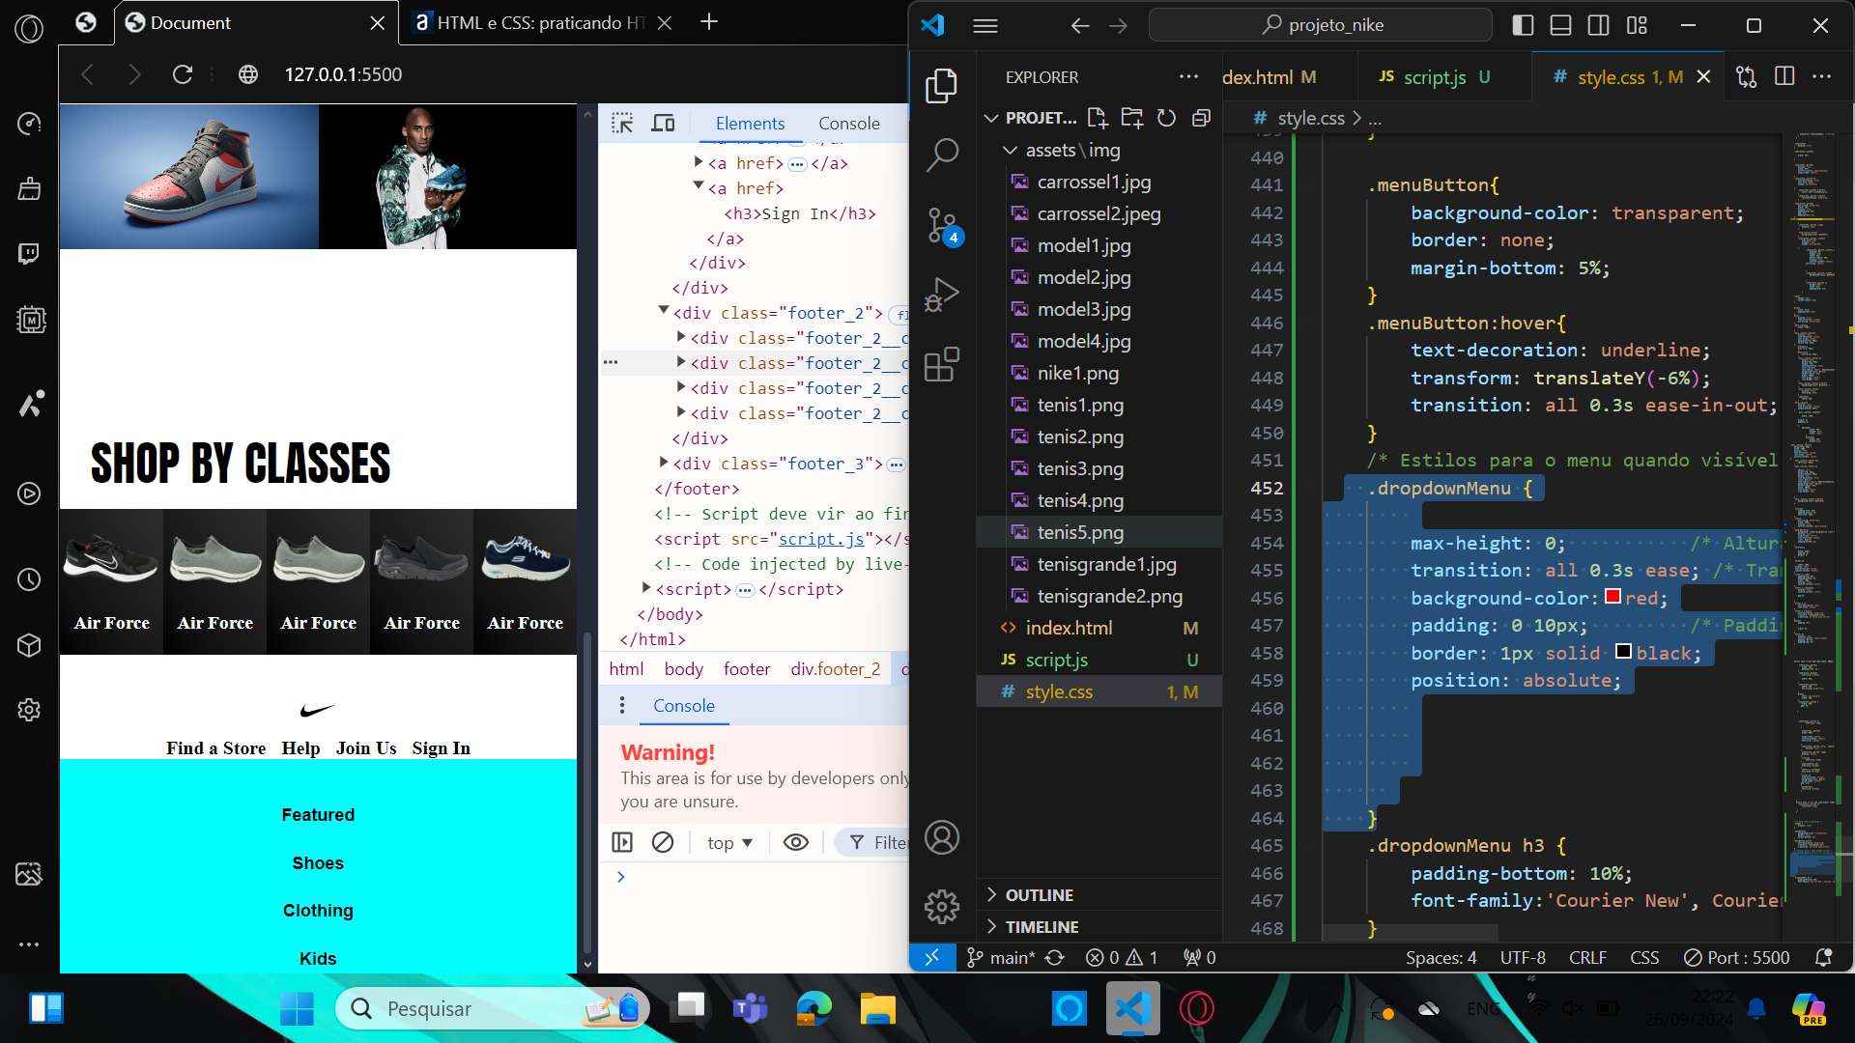
Task: Expand the OUTLINE section
Action: [991, 894]
